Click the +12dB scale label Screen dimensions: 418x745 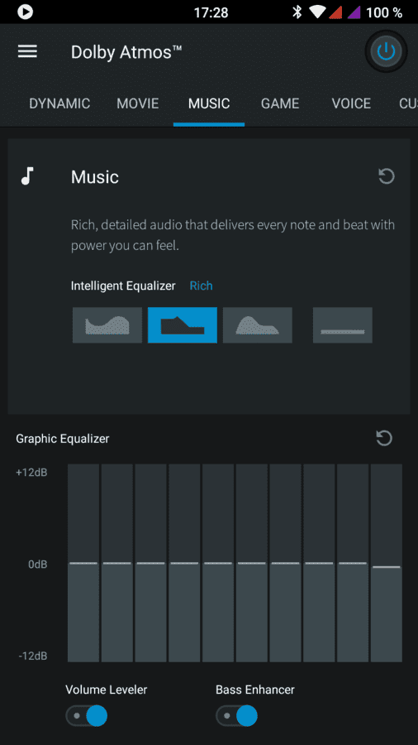(x=31, y=473)
